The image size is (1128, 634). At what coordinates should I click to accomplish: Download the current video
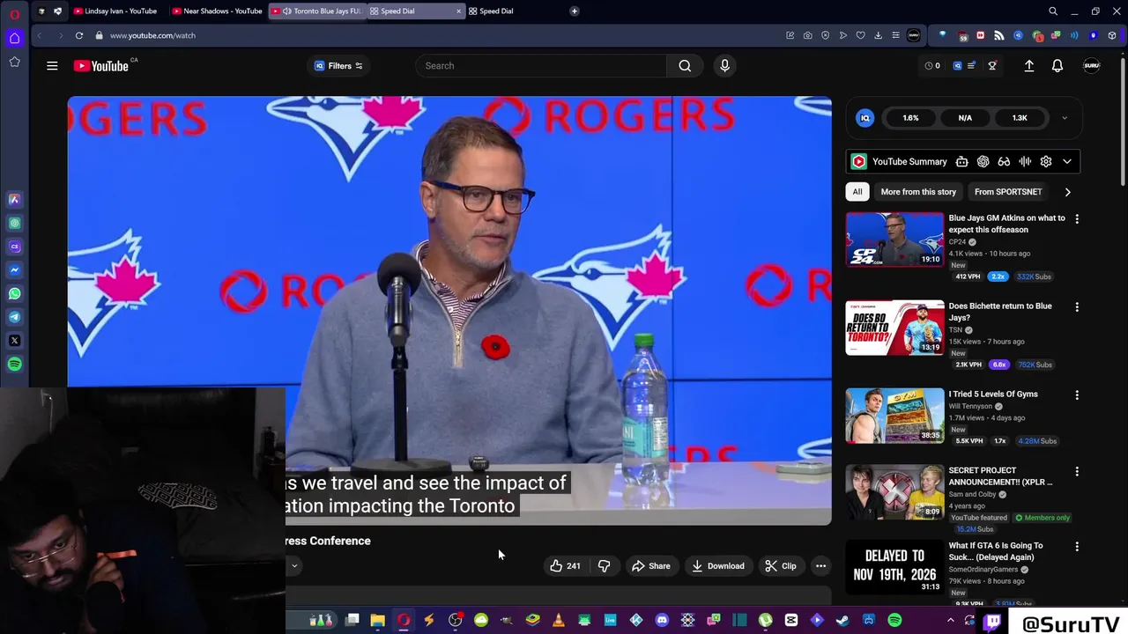[x=717, y=566]
